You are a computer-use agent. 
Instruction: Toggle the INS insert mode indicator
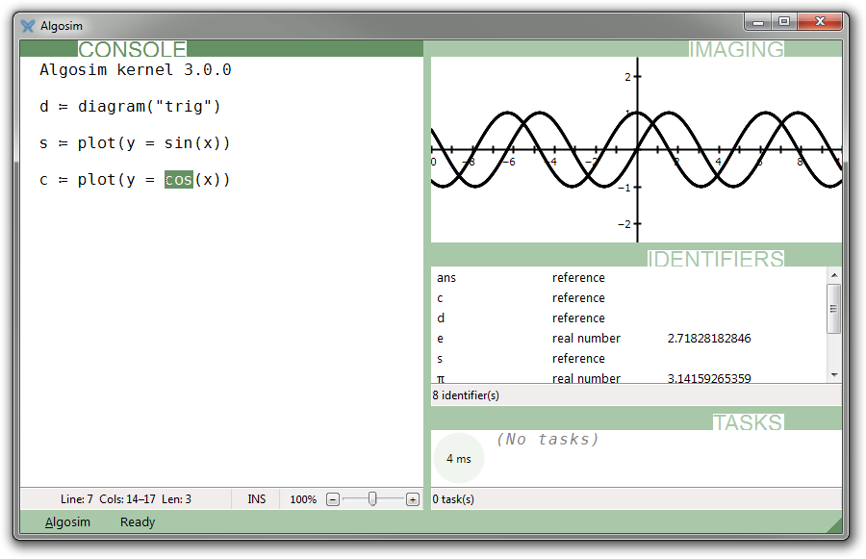coord(256,499)
